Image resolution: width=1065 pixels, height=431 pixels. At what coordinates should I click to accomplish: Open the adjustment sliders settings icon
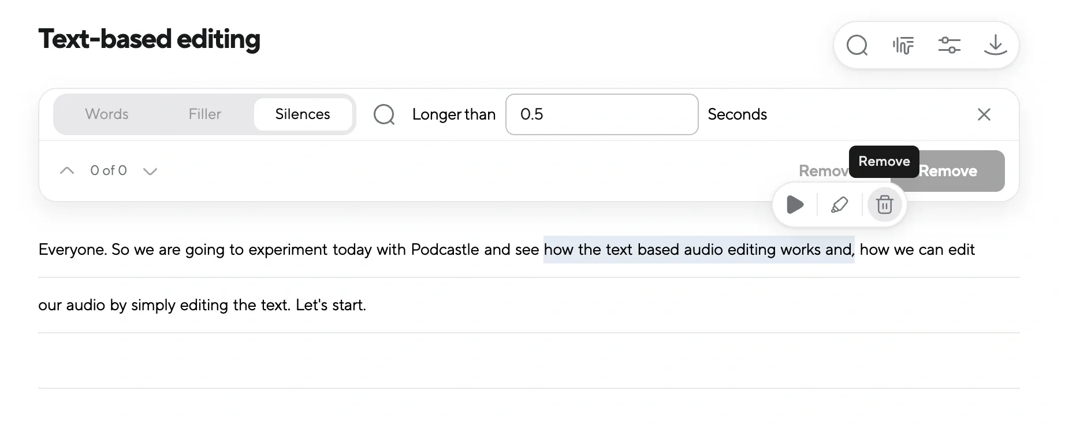click(x=949, y=45)
